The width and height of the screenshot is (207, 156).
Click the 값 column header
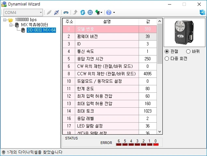(x=148, y=21)
